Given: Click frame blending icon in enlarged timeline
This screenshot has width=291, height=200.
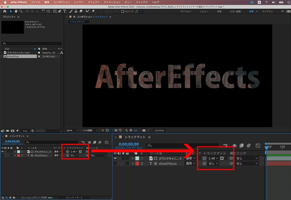Looking at the screenshot, I should pos(241,146).
